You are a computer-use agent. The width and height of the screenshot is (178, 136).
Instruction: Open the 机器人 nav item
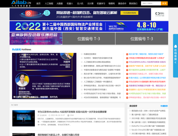tap(70, 4)
